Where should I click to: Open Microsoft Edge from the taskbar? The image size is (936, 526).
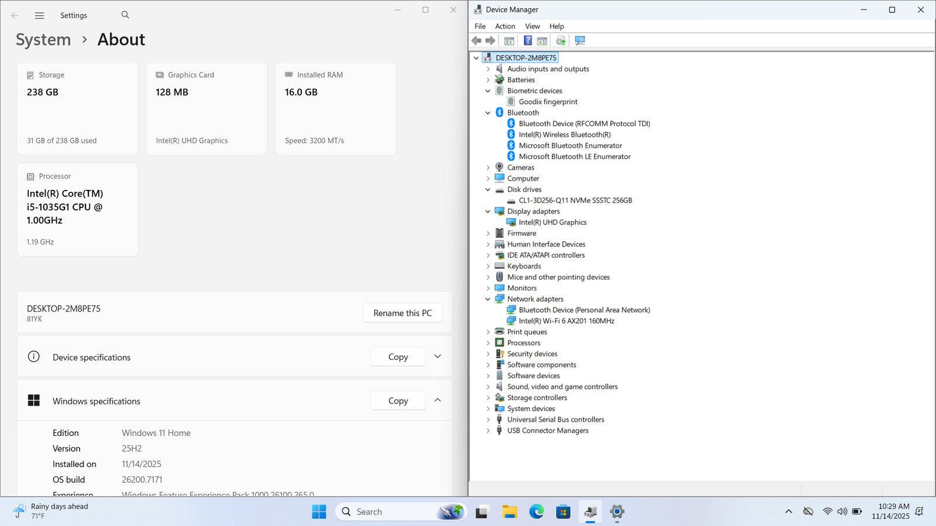click(536, 512)
